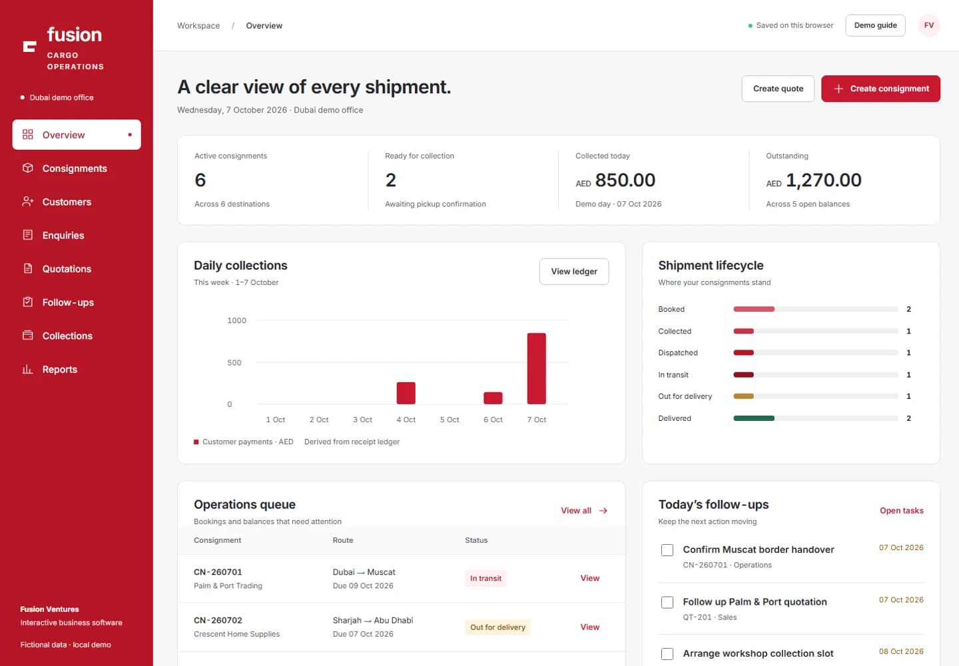This screenshot has width=959, height=666.
Task: Navigate to Follow-ups in the sidebar
Action: (x=77, y=302)
